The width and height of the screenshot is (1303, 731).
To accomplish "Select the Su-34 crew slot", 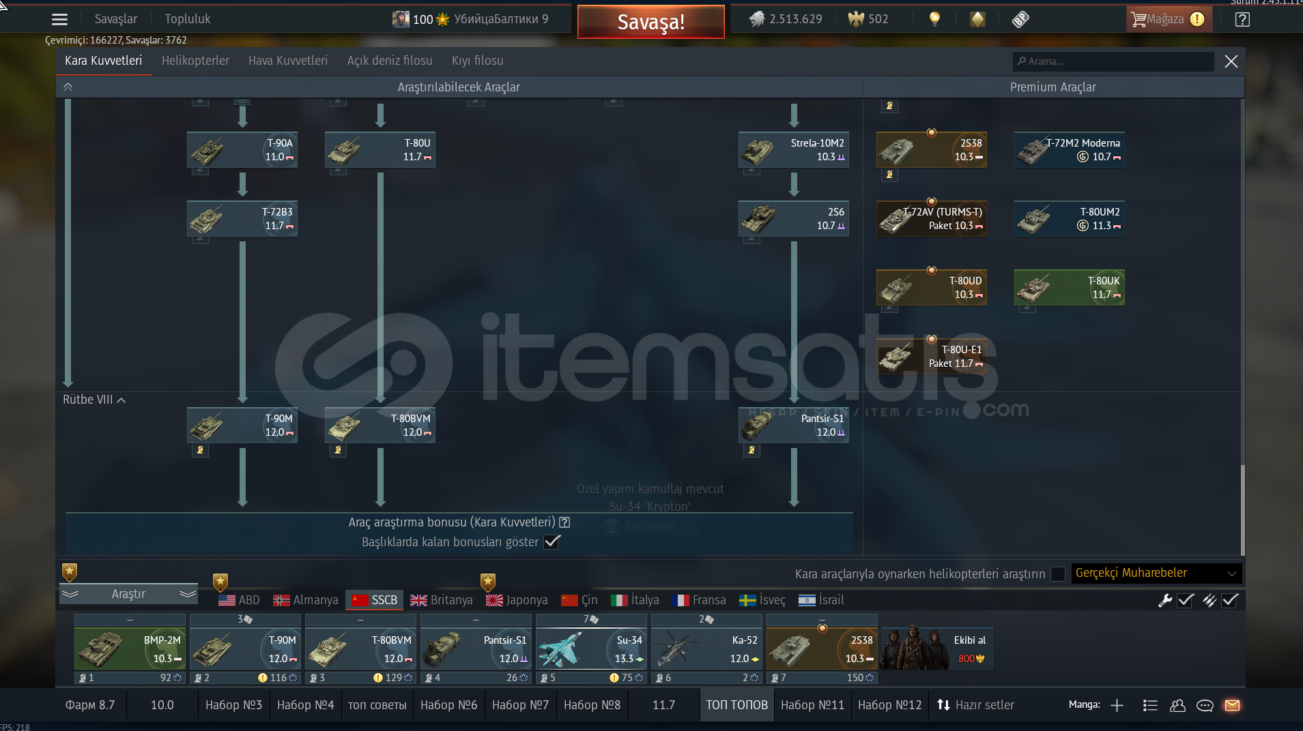I will coord(590,649).
